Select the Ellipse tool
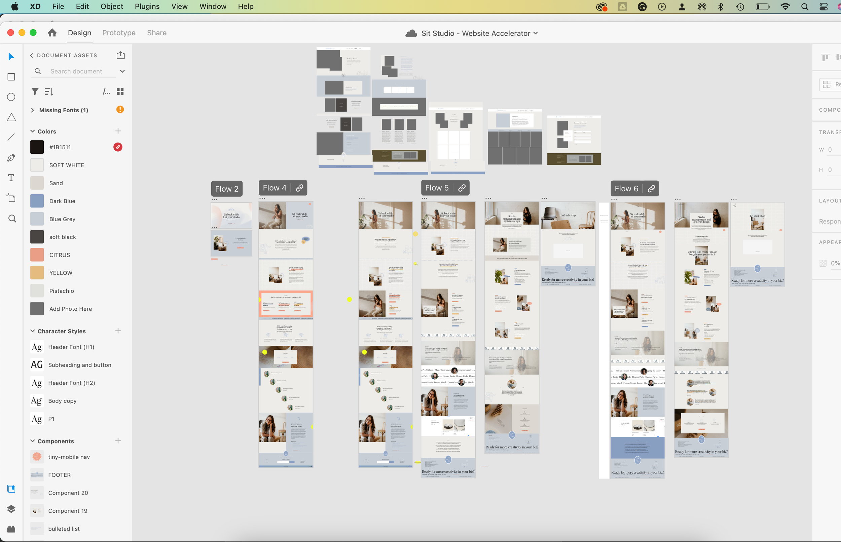841x542 pixels. tap(11, 97)
